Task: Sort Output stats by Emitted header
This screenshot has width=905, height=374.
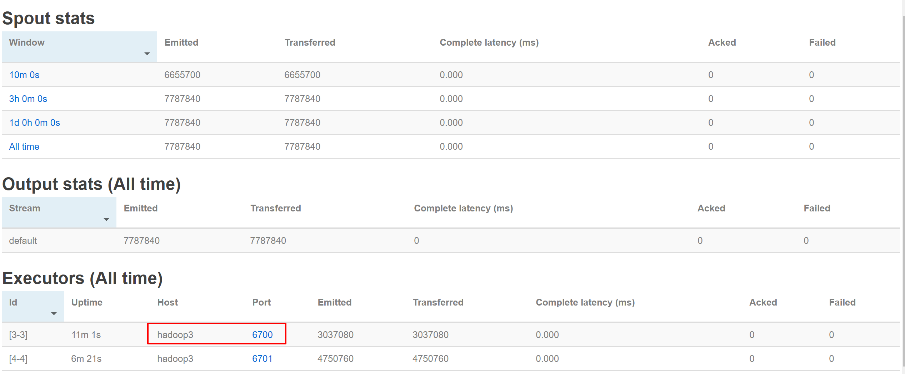Action: (141, 208)
